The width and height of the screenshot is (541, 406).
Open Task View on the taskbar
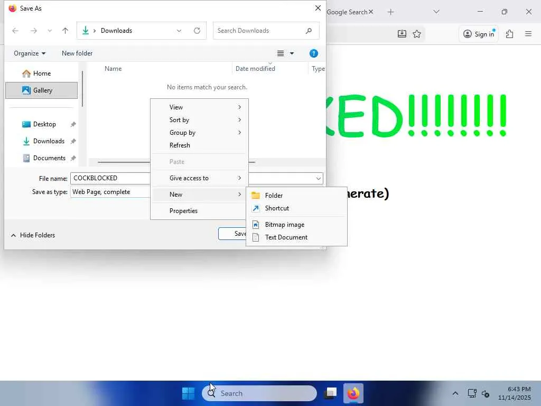click(331, 393)
